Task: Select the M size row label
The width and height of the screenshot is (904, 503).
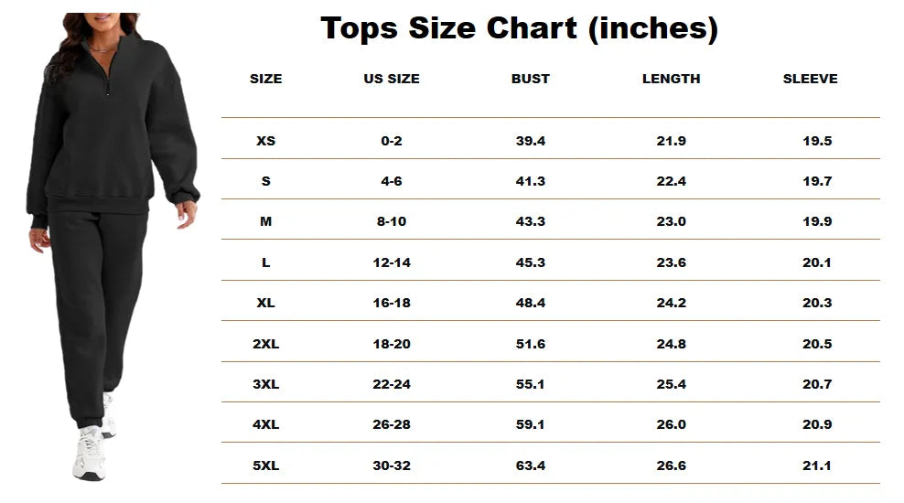Action: (x=265, y=221)
